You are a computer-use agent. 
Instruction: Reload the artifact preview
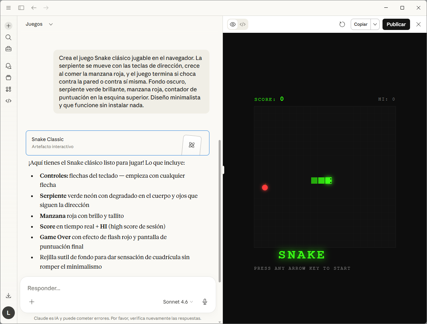click(x=342, y=24)
